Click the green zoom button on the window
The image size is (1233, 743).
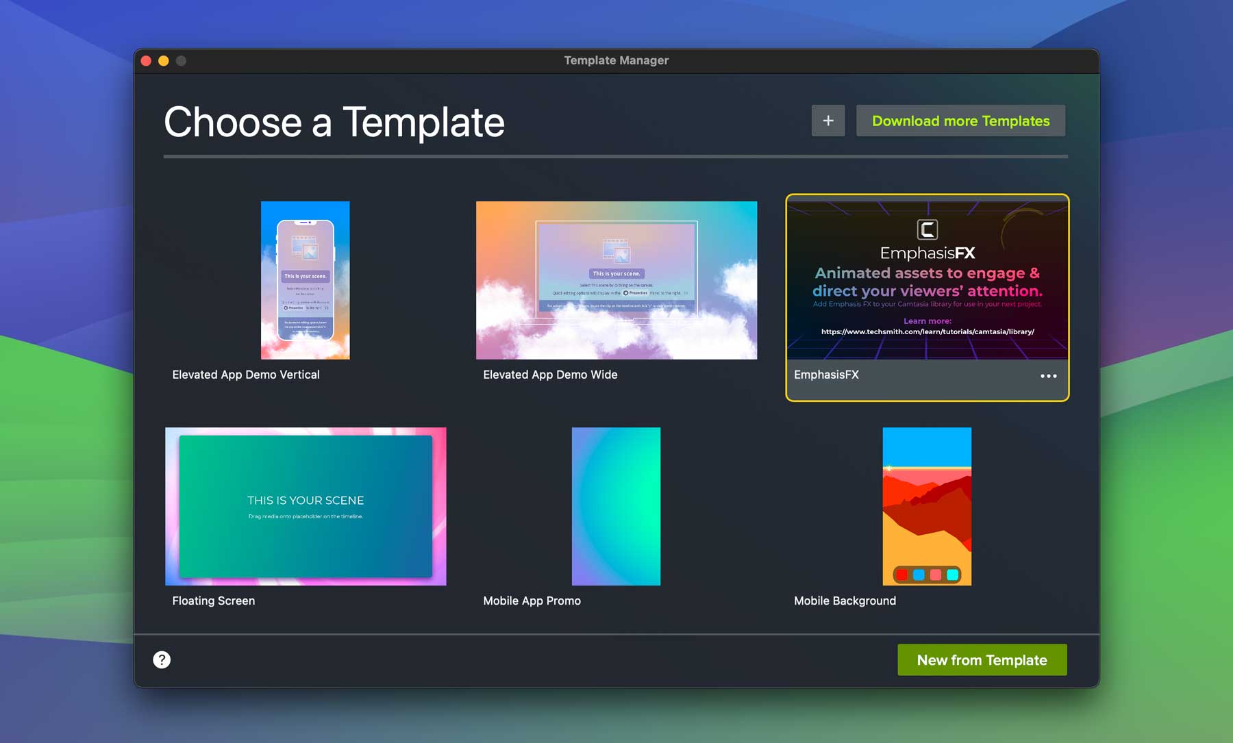coord(179,60)
